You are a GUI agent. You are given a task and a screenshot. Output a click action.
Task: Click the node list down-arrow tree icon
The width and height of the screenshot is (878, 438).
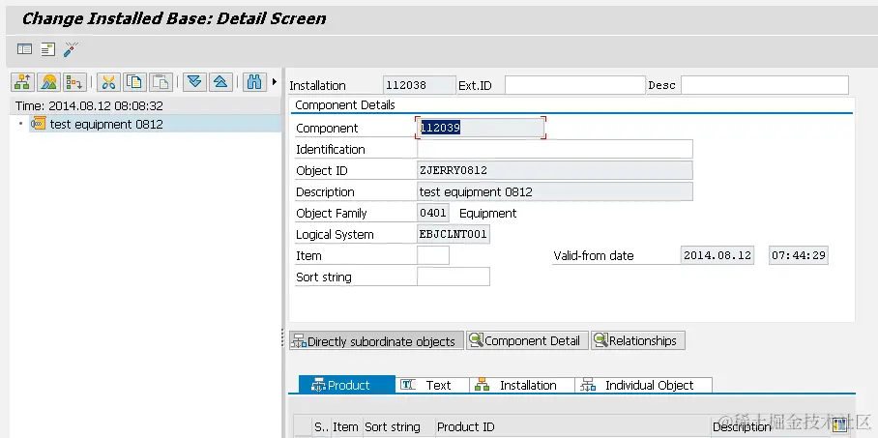[x=73, y=82]
